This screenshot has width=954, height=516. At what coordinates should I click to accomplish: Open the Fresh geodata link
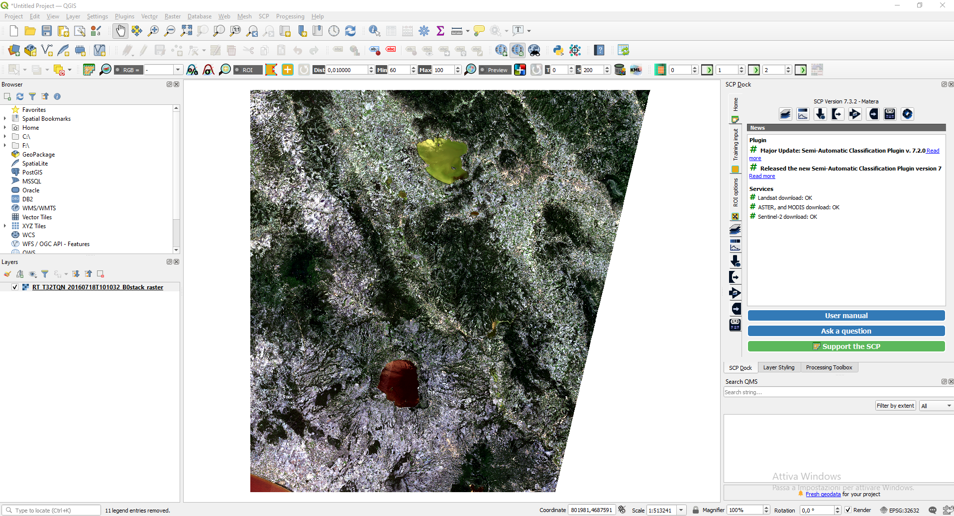coord(823,494)
